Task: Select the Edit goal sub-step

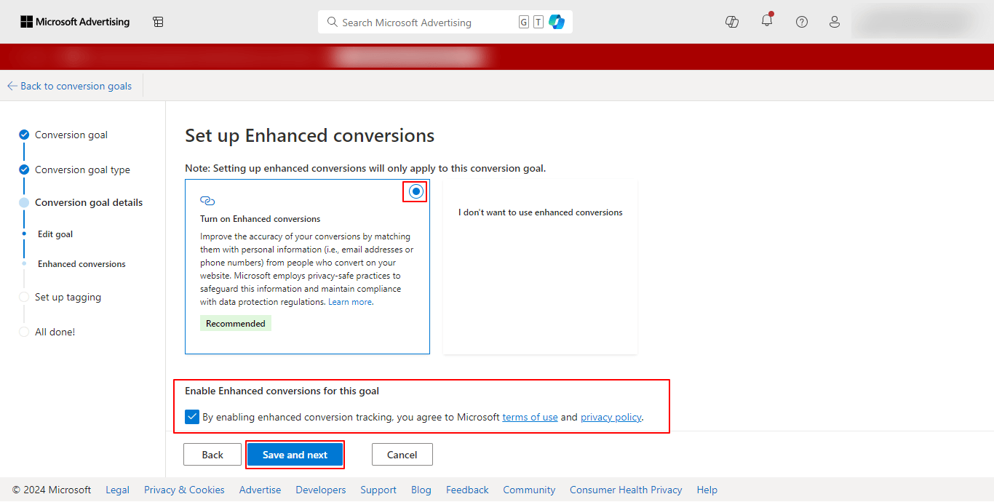Action: click(x=55, y=234)
